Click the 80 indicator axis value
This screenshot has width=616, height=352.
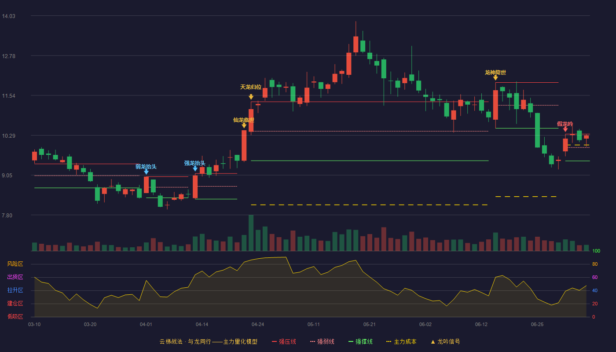(595, 264)
